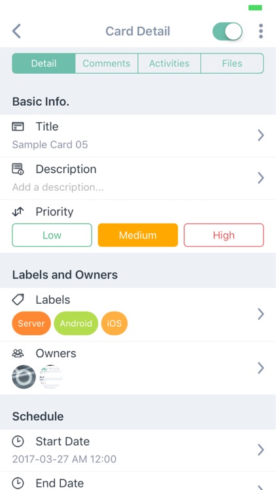Tap the orange Server label chip

(31, 323)
